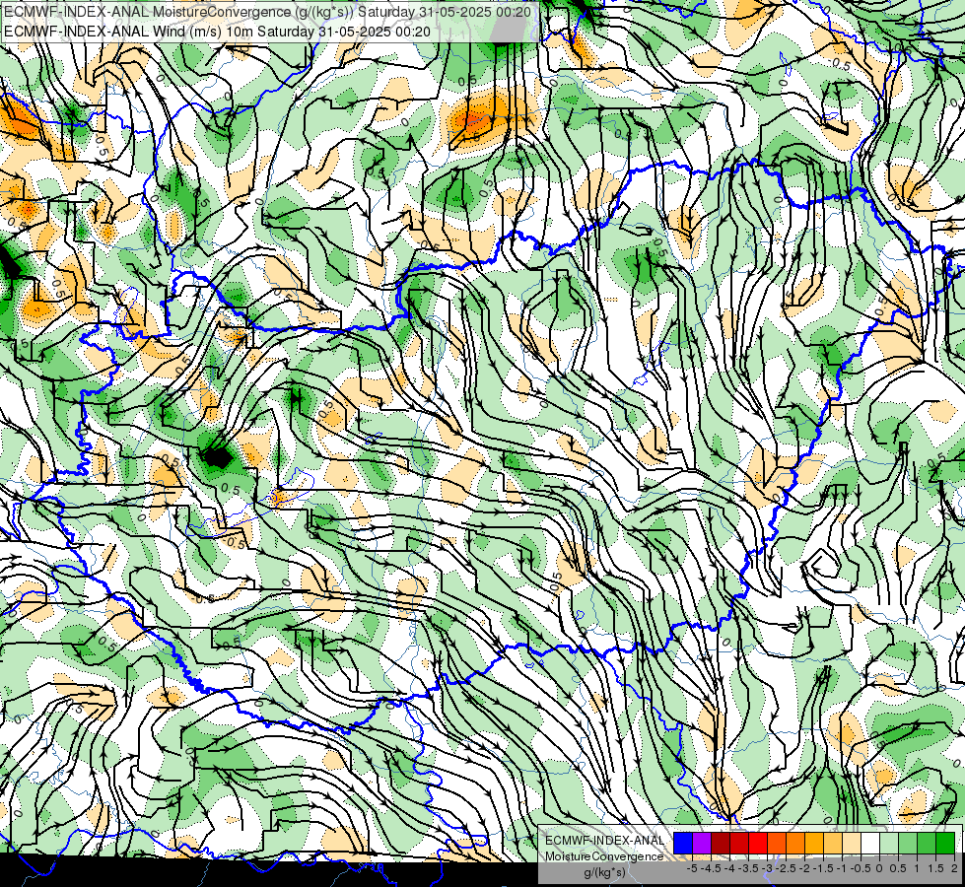The image size is (965, 887).
Task: Pick the legend swatch between -4 and -3.5
Action: point(739,844)
